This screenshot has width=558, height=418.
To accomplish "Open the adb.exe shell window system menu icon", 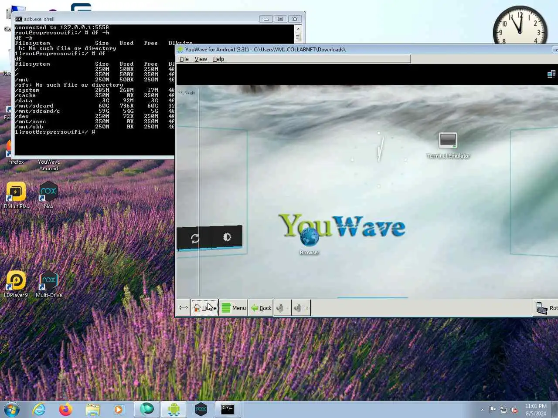I will tap(19, 19).
